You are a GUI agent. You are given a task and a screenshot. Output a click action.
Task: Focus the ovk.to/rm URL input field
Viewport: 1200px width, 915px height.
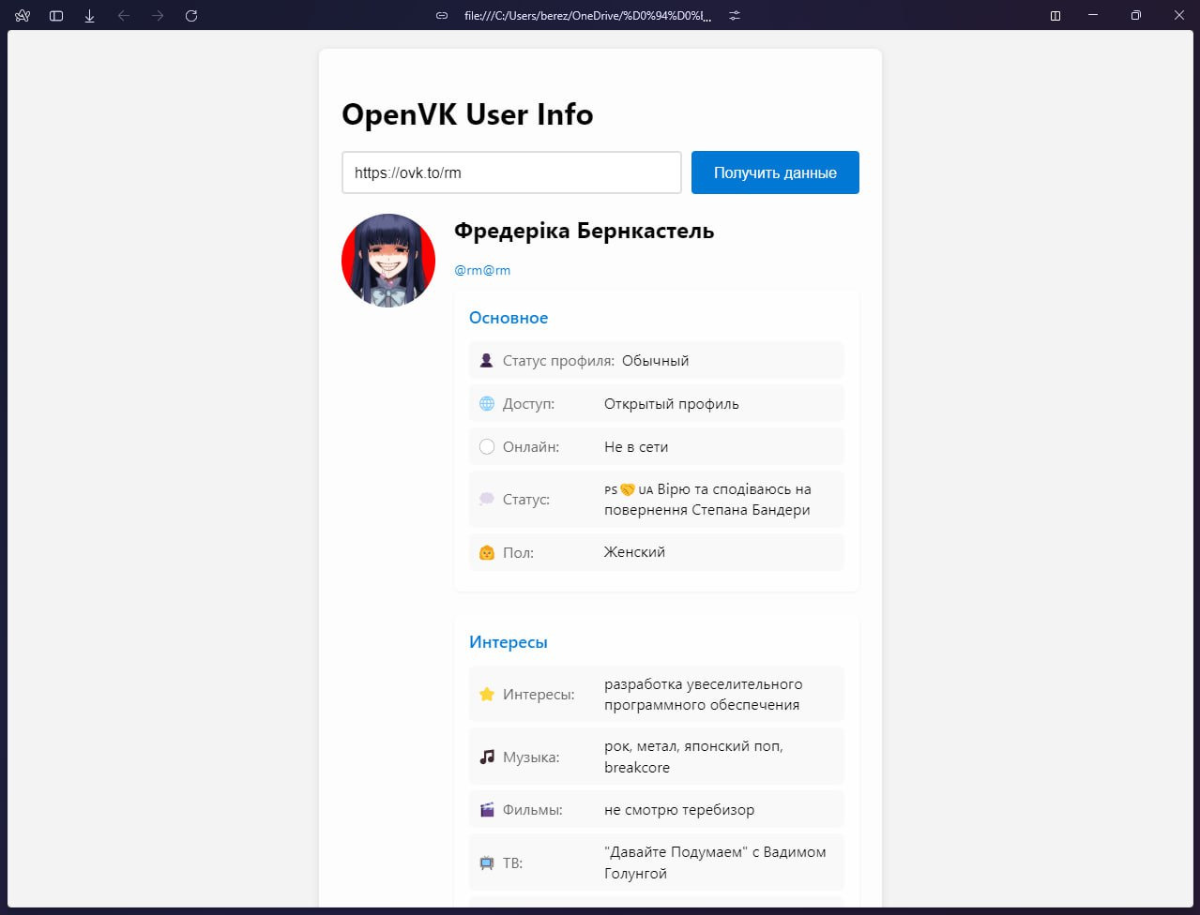tap(511, 172)
